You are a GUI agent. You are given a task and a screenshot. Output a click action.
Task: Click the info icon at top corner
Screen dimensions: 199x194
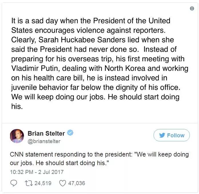(192, 9)
